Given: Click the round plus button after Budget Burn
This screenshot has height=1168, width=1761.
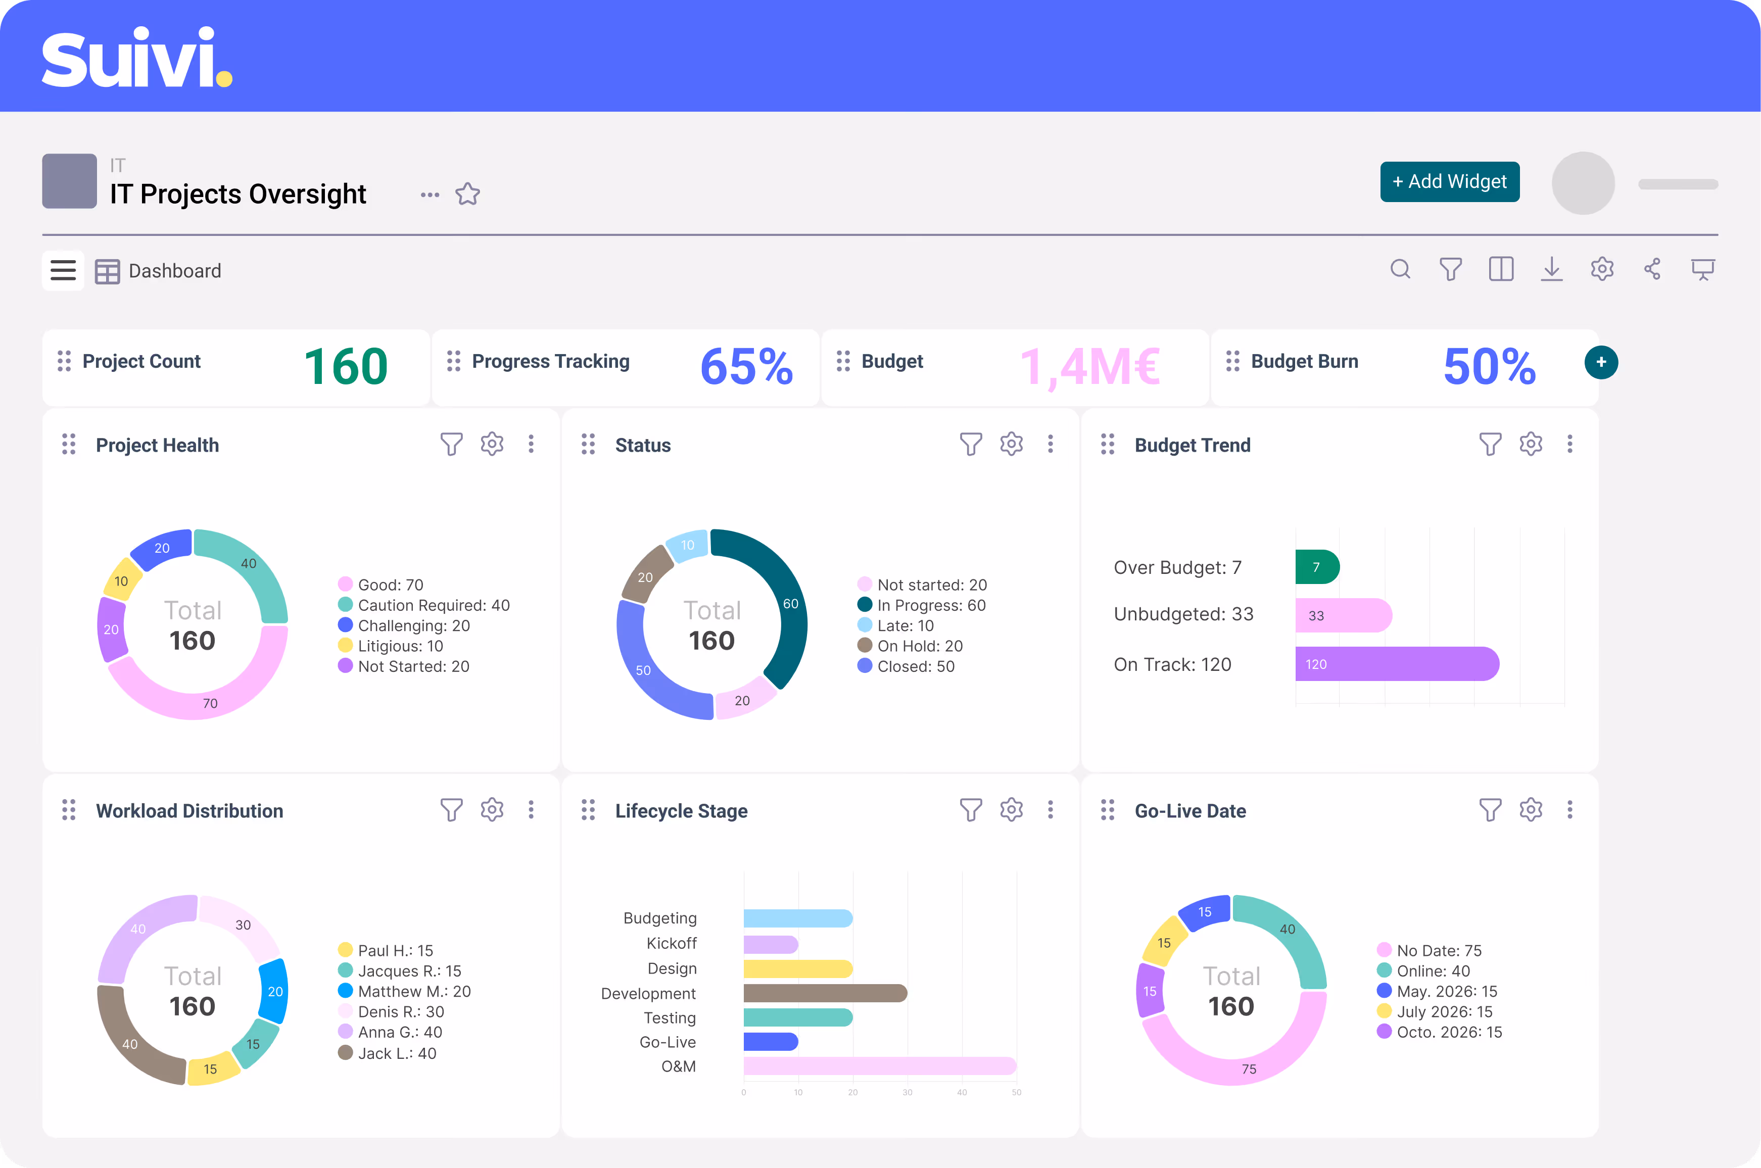Looking at the screenshot, I should (1601, 363).
